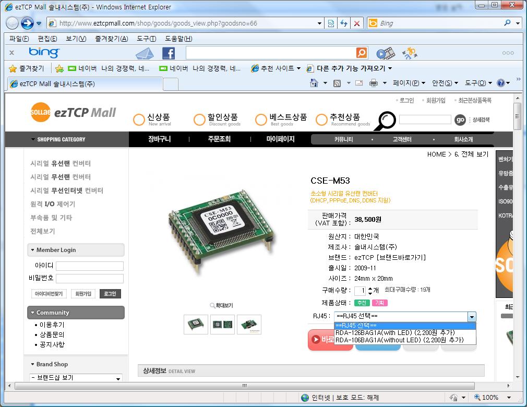
Task: Open the search provider dropdown arrow
Action: [518, 23]
